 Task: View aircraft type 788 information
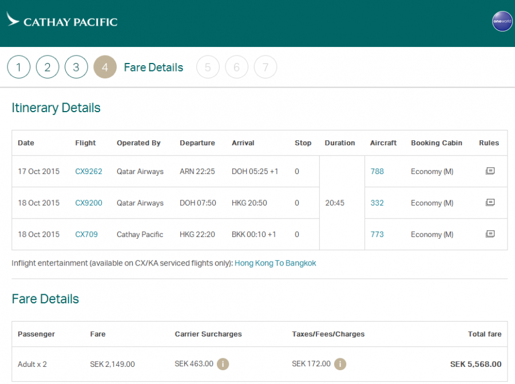coord(377,172)
